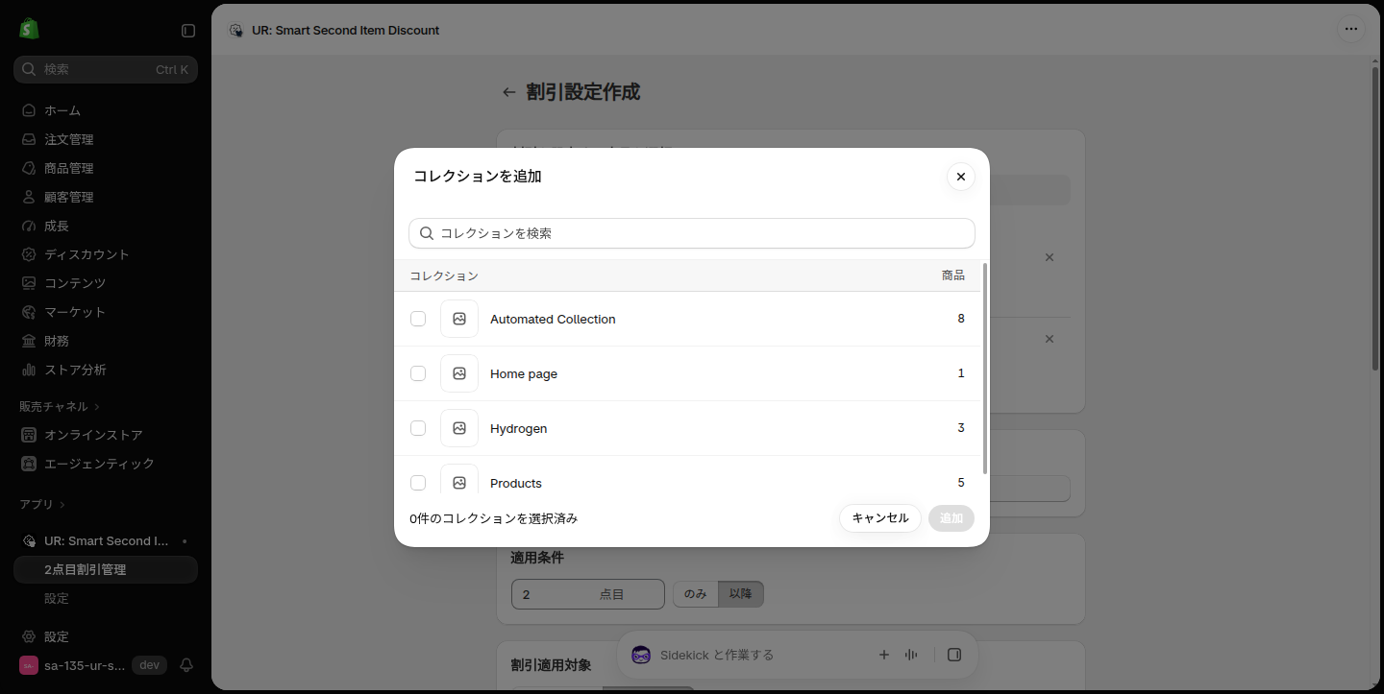
Task: Click the エージェンティック channel icon
Action: point(29,464)
